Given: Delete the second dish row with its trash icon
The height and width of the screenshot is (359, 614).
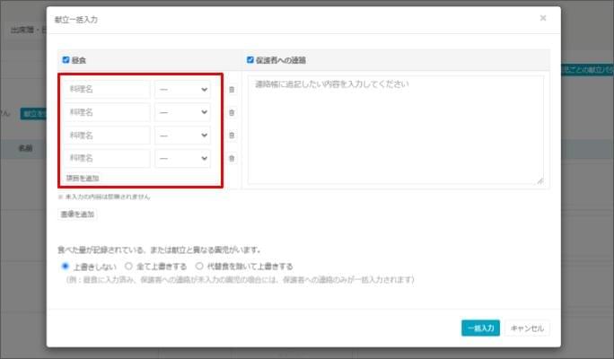Looking at the screenshot, I should pyautogui.click(x=232, y=112).
